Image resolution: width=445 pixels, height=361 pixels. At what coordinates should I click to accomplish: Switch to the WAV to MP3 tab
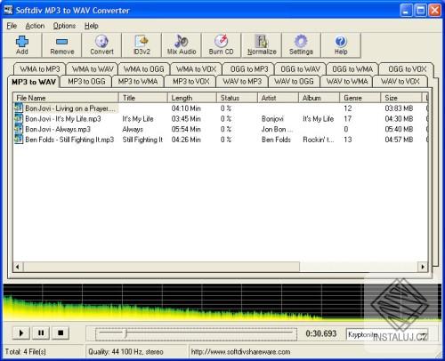[242, 81]
